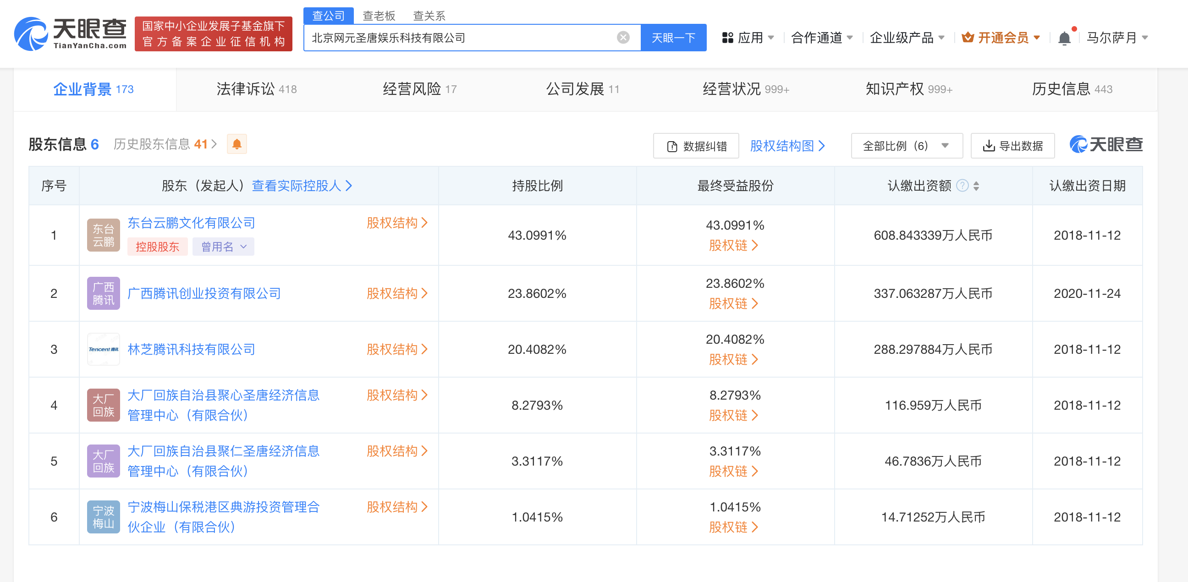Click the 导出数据 button
The height and width of the screenshot is (582, 1188).
click(x=1013, y=146)
